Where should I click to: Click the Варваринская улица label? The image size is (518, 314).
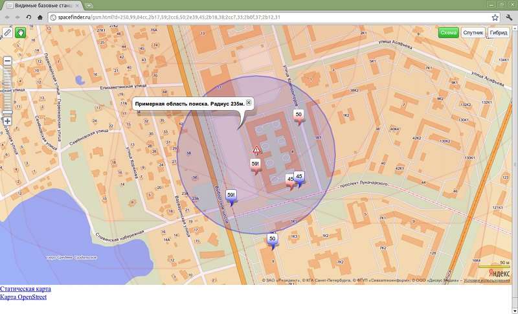click(182, 216)
